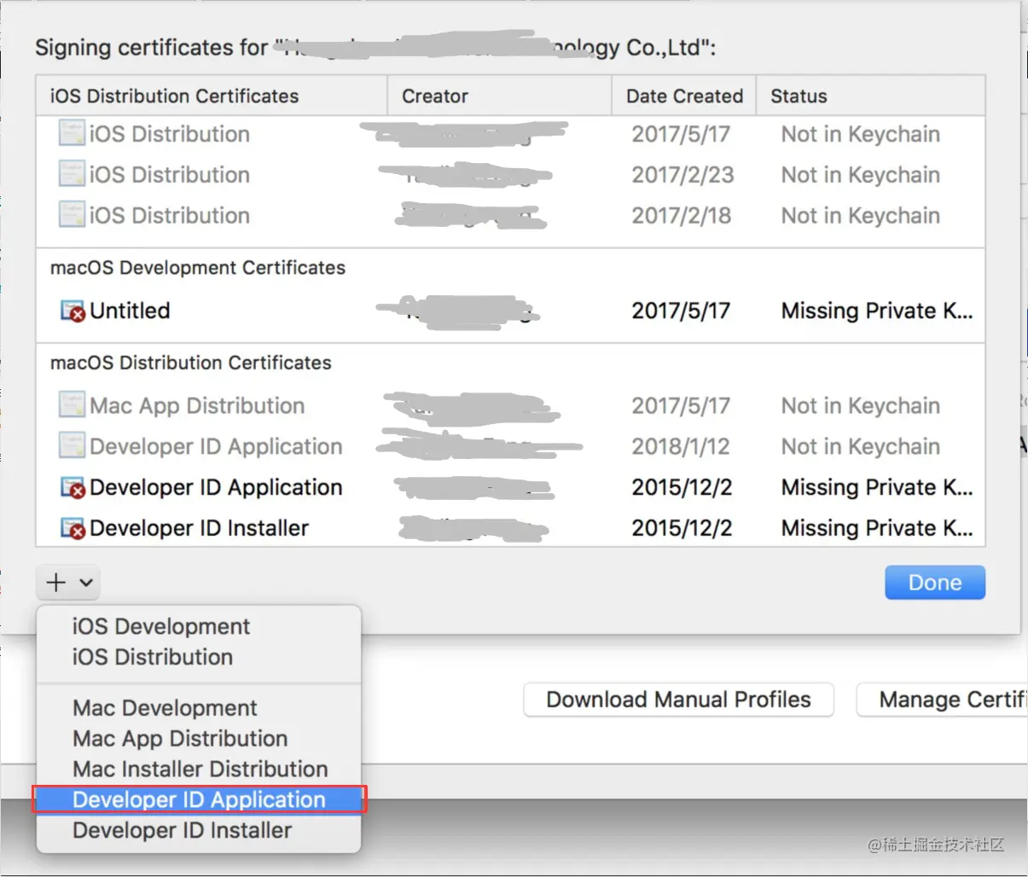Click the certificate icon of the 2017/5/17 iOS Distribution row
Screen dimensions: 1028x877
point(72,133)
